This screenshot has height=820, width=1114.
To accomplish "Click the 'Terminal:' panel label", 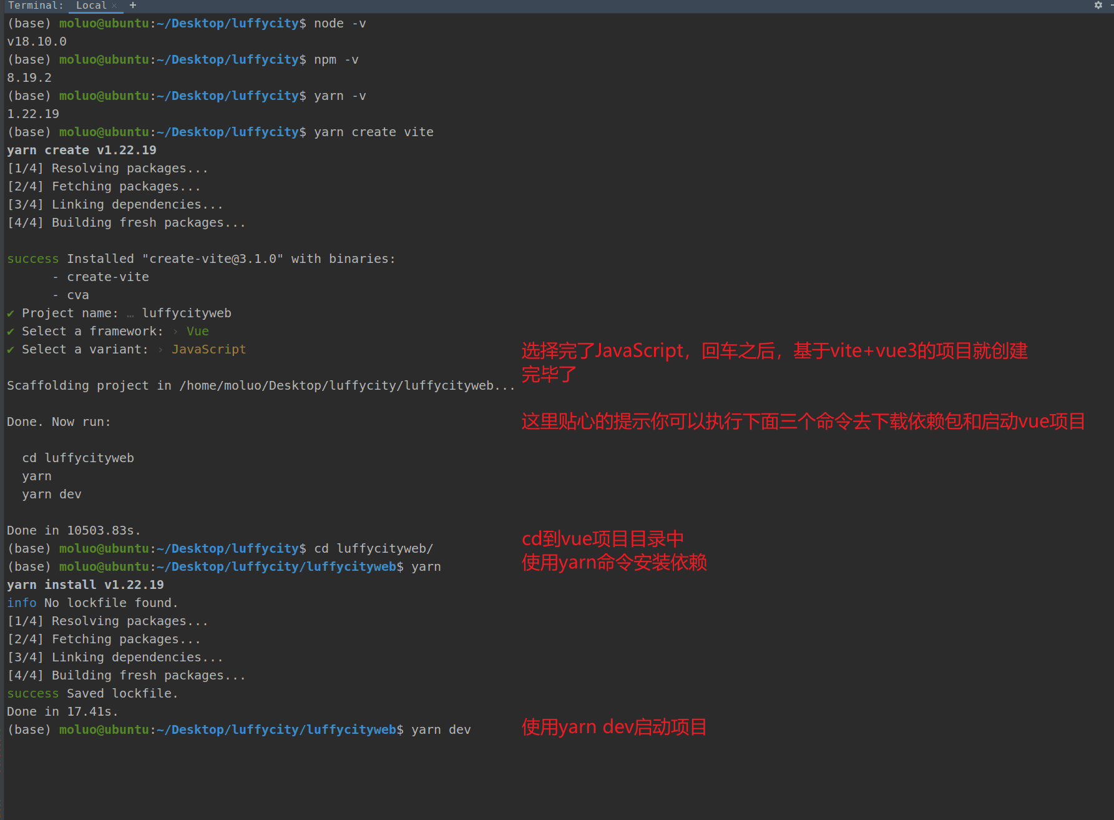I will point(36,6).
